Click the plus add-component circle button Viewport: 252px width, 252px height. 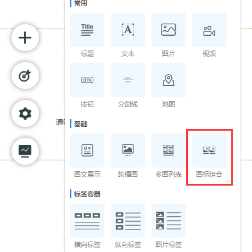[25, 38]
